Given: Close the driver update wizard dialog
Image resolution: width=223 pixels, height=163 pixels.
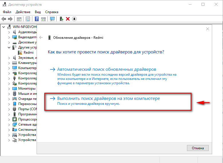Looking at the screenshot, I should click(x=208, y=29).
